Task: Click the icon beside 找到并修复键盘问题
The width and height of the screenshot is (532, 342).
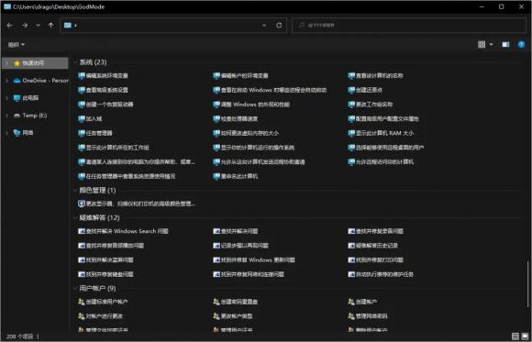Action: 81,274
